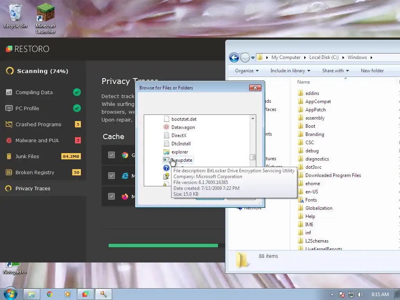Viewport: 400px width, 300px height.
Task: Select DirectX file in browse dialog
Action: pyautogui.click(x=175, y=135)
